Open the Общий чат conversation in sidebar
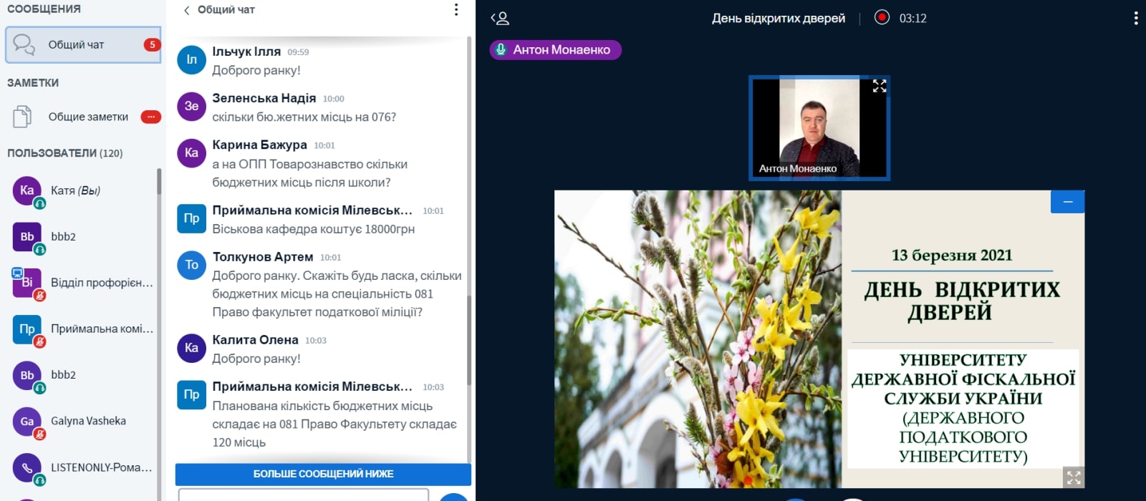Viewport: 1146px width, 501px height. click(x=83, y=44)
